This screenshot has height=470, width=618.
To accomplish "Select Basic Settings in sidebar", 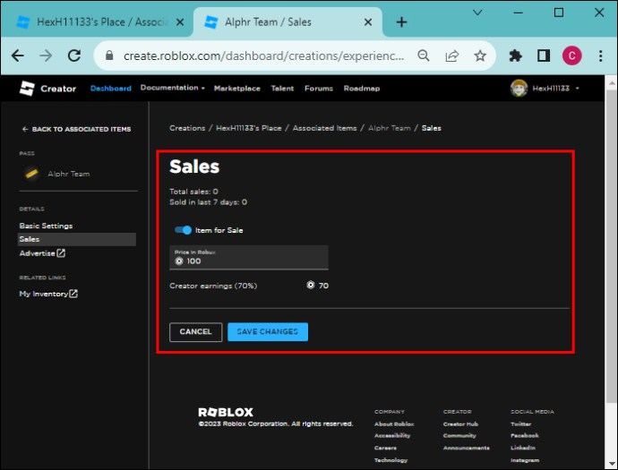I will click(46, 226).
